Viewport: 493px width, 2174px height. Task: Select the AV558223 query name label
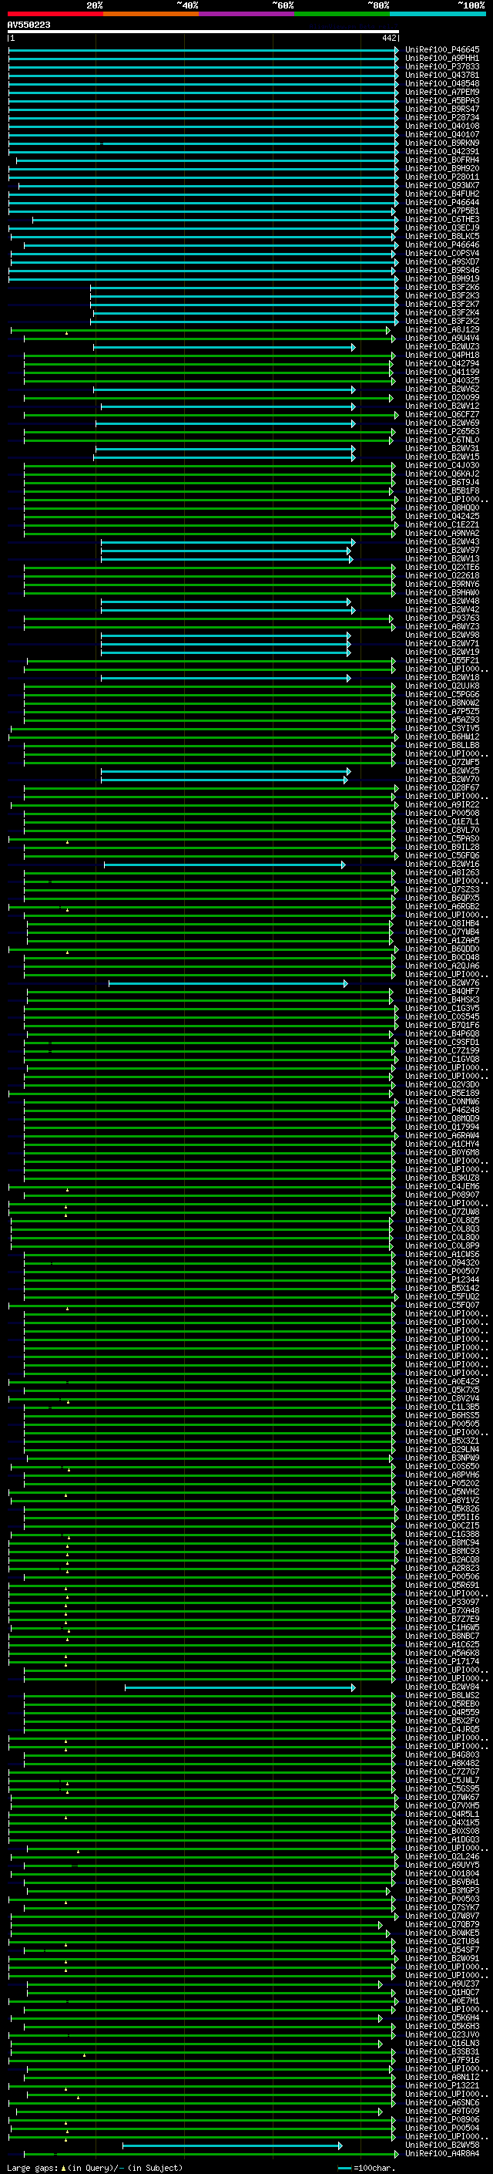(29, 25)
